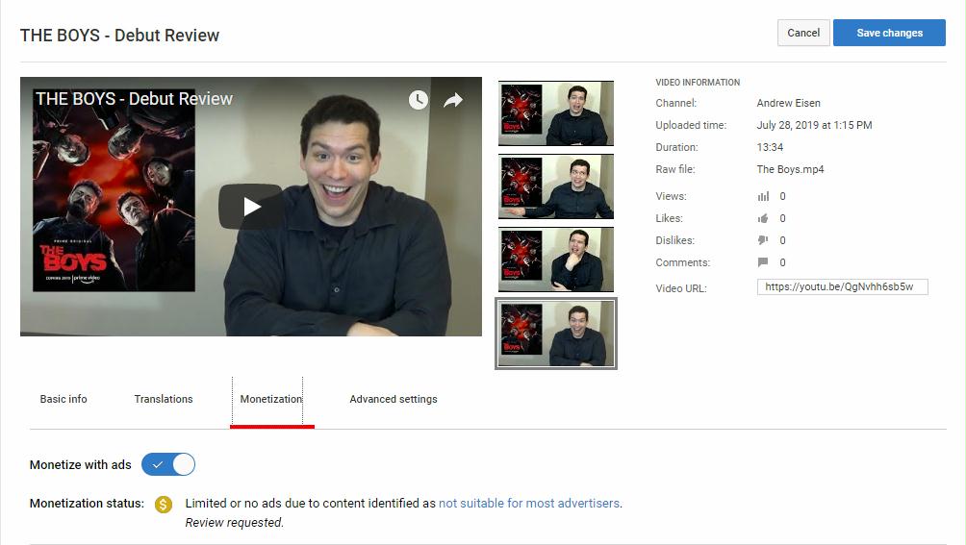The image size is (966, 545).
Task: Click Save changes
Action: [x=889, y=33]
